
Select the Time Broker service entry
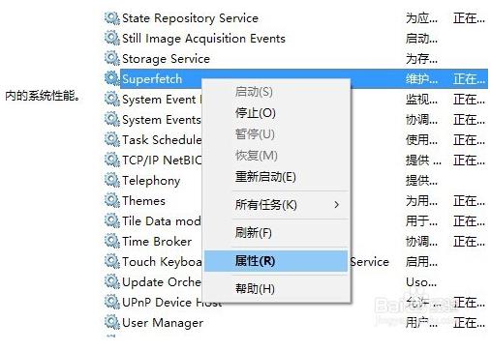point(157,242)
